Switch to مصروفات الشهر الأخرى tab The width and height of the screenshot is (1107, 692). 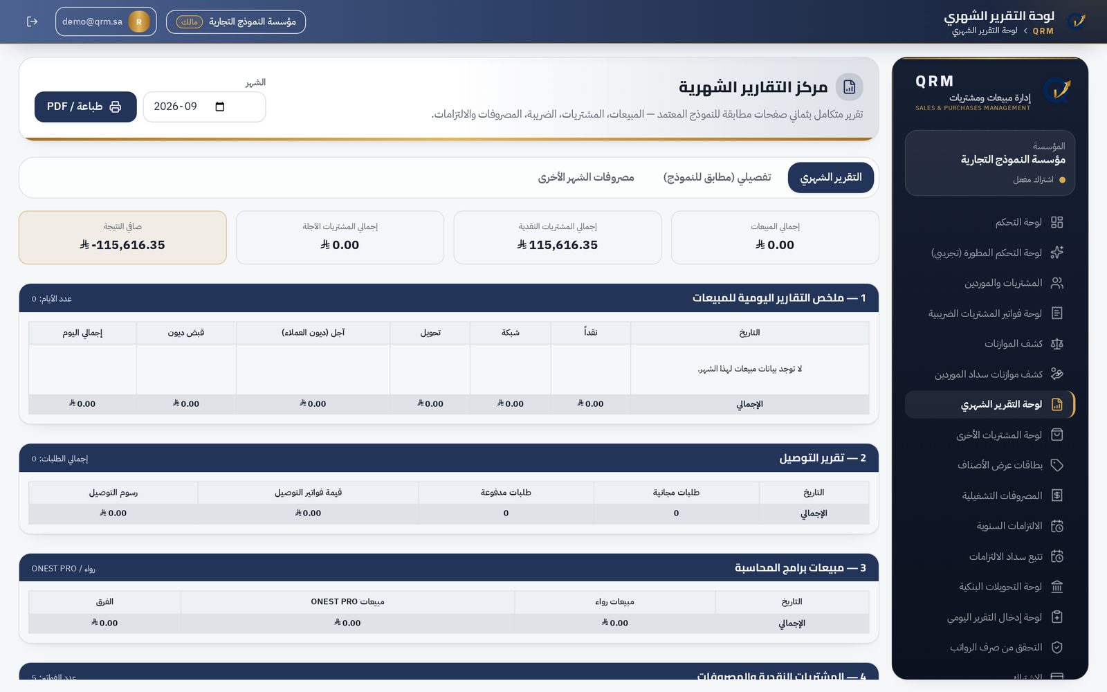(586, 178)
